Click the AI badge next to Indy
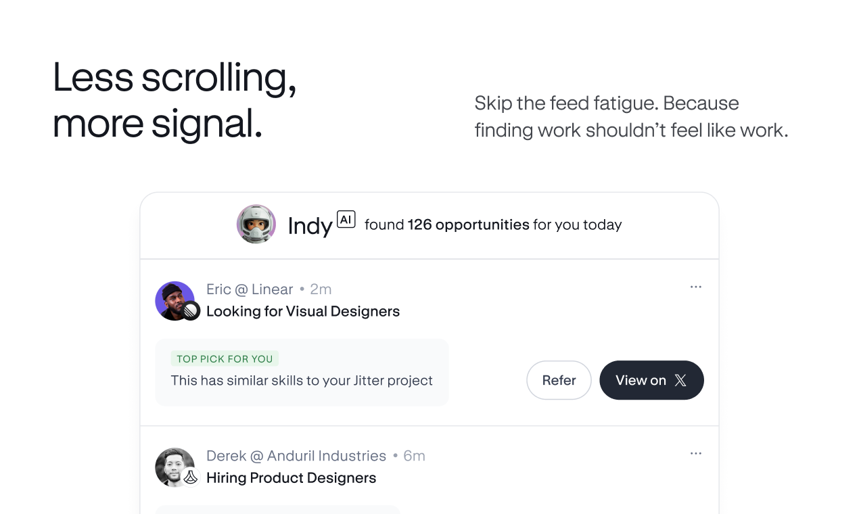 [346, 219]
